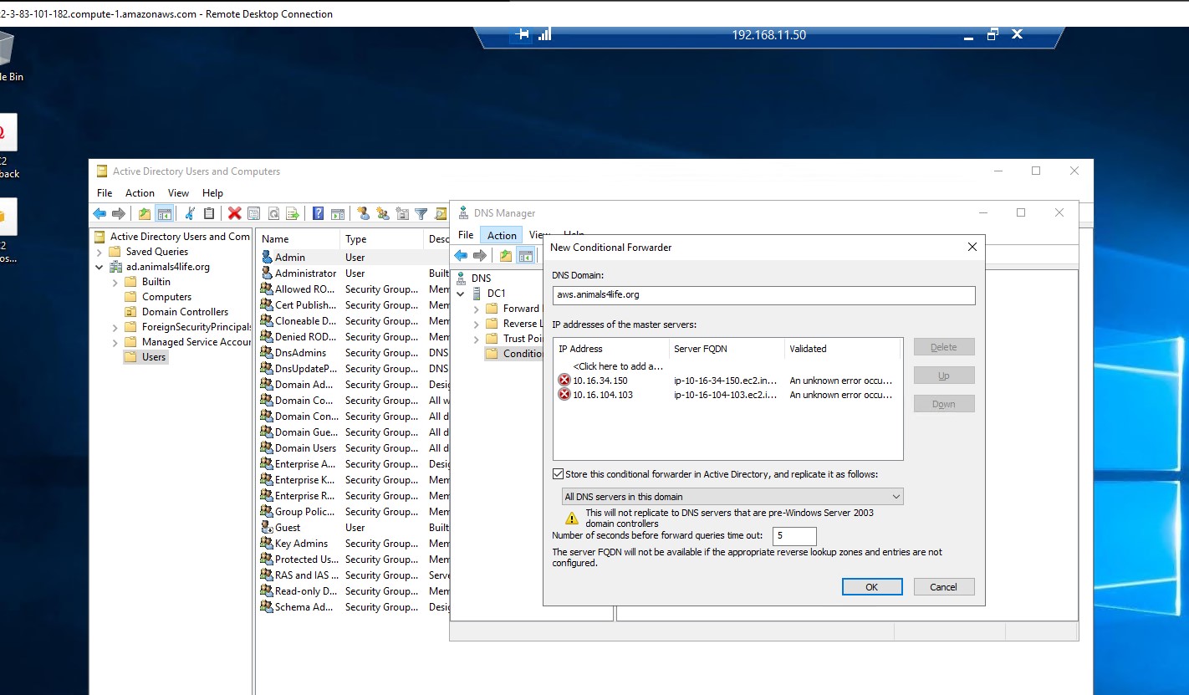Expand the Forward Lookup Zones folder
Image resolution: width=1189 pixels, height=695 pixels.
[477, 308]
